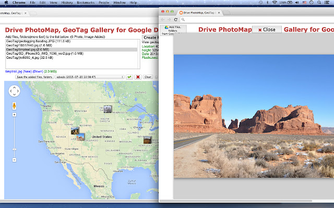Open the Apple menu
The height and width of the screenshot is (208, 334).
(6, 3)
